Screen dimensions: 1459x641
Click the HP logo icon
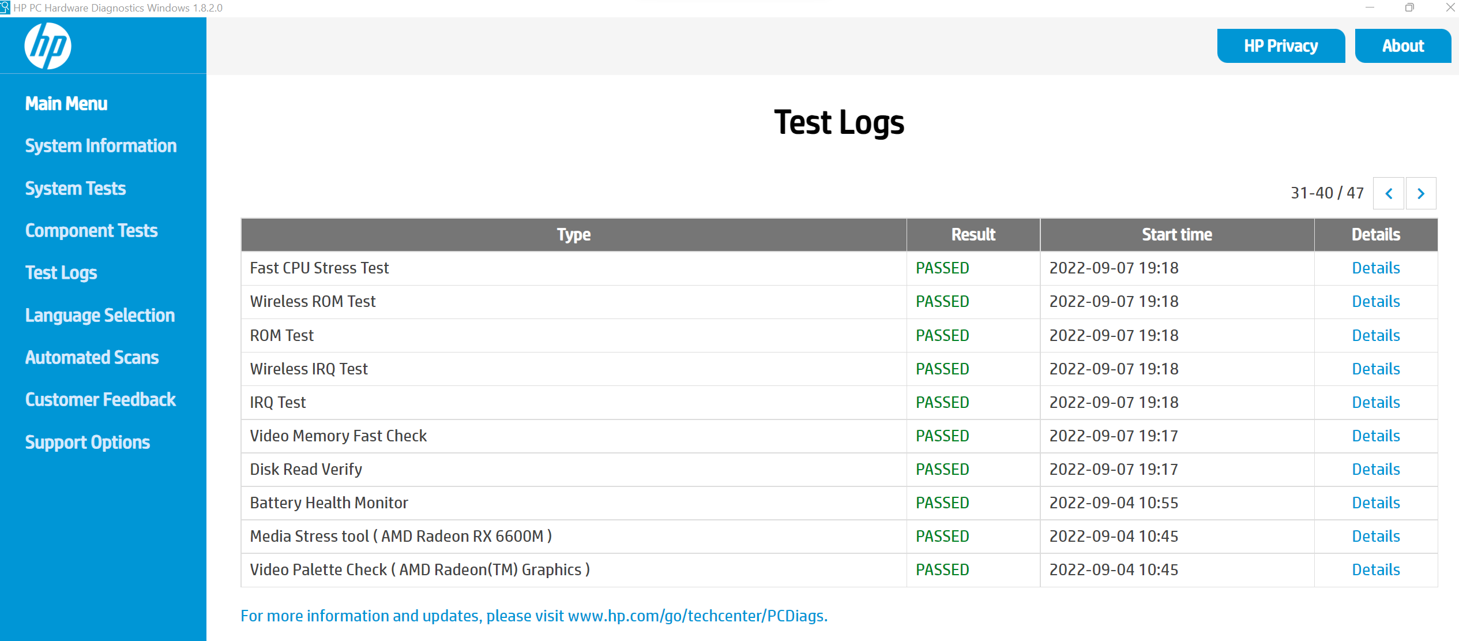[48, 46]
